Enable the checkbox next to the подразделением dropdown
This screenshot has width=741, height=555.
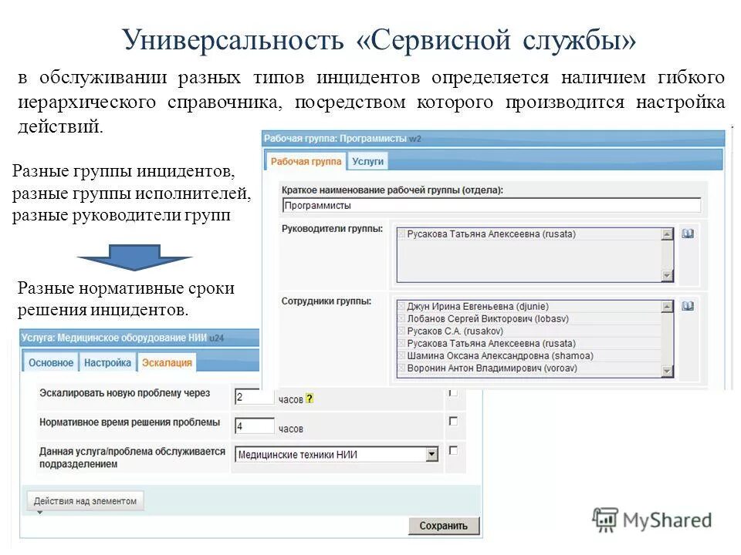[453, 452]
